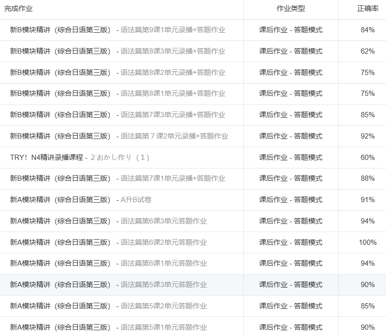Click the 完成作业 column header
Image resolution: width=386 pixels, height=335 pixels.
18,9
